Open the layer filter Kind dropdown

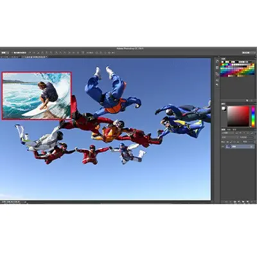(x=227, y=133)
